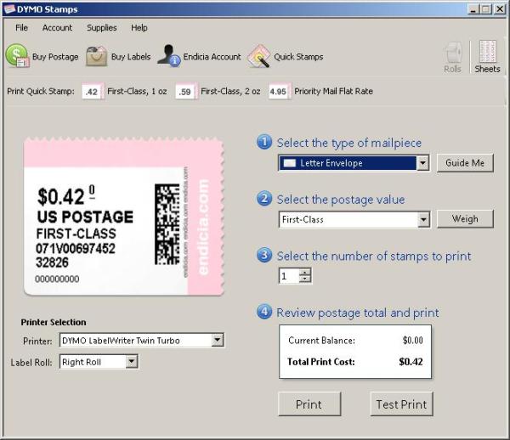
Task: Click the Weigh button
Action: 465,219
